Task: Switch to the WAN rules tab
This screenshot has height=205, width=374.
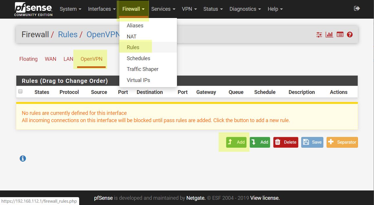Action: click(x=50, y=59)
